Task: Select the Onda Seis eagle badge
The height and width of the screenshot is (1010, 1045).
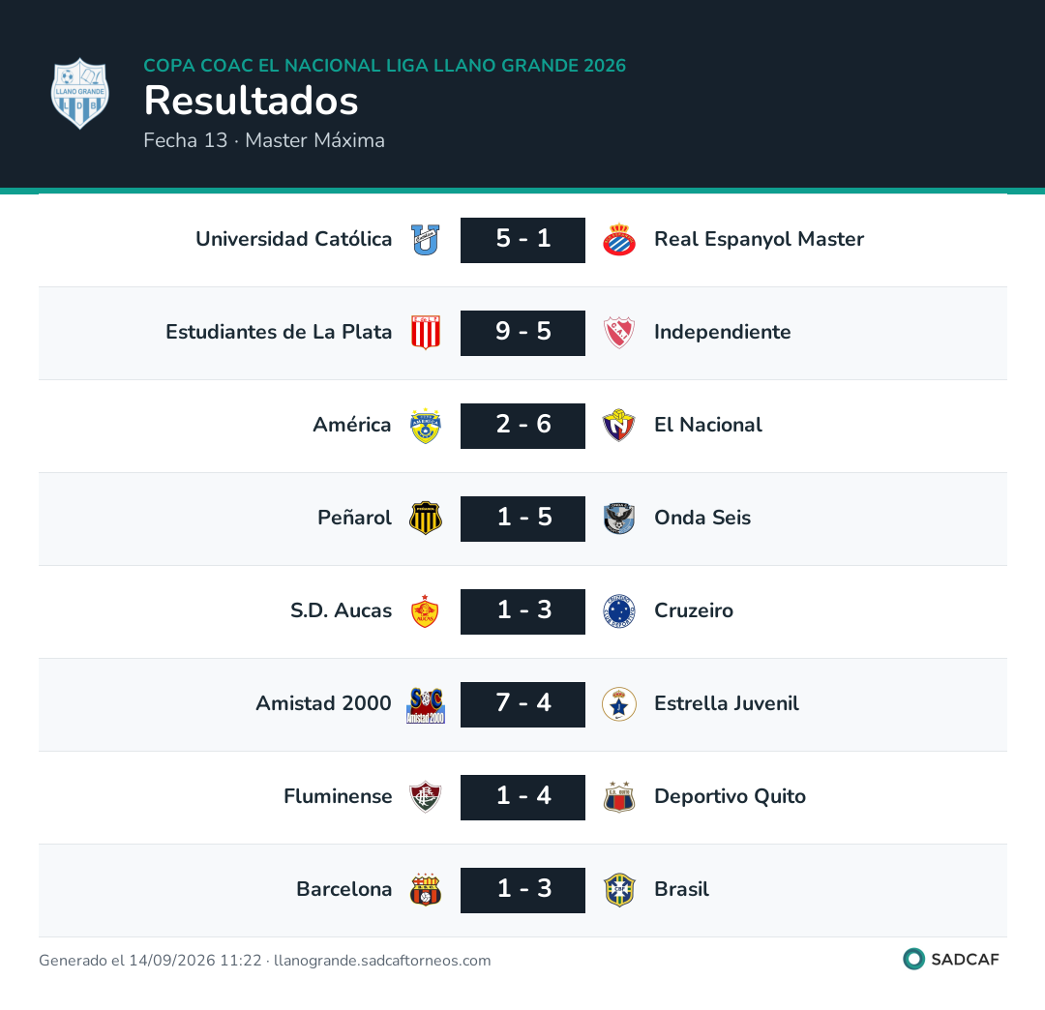Action: 619,519
